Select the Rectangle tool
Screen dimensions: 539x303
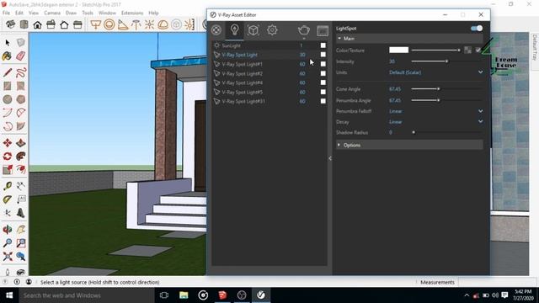(8, 86)
